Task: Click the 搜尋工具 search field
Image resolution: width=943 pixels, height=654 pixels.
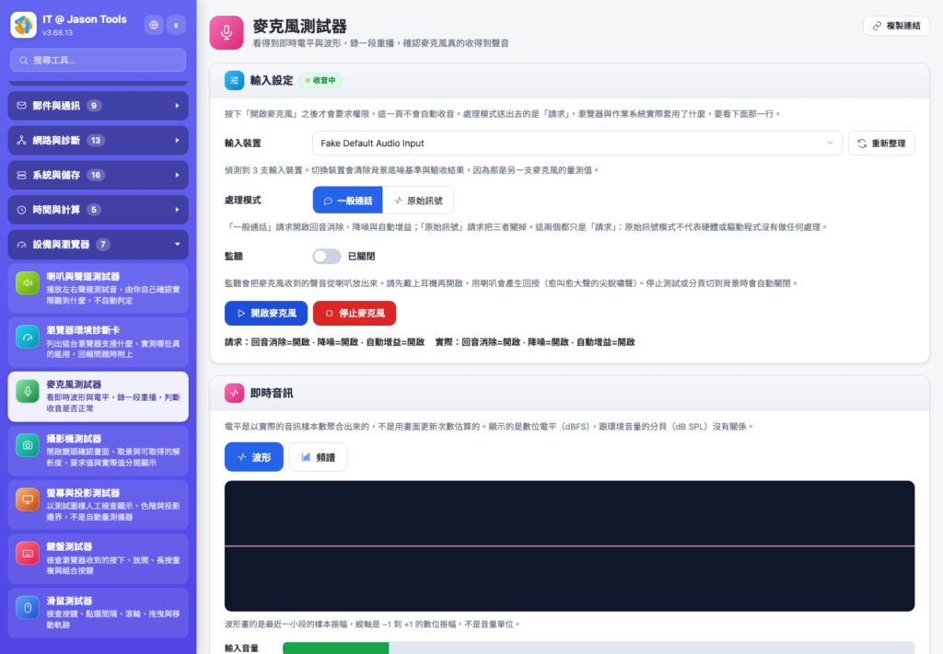Action: 98,61
